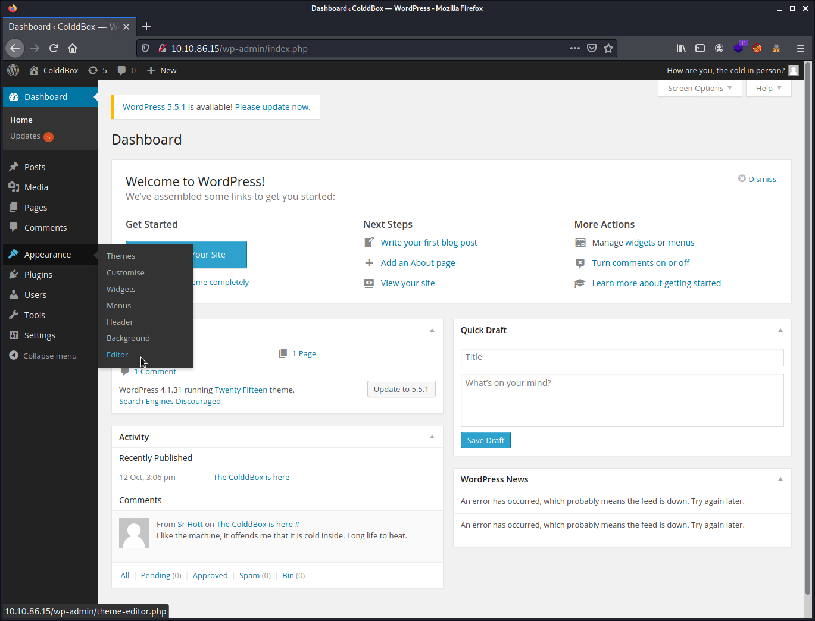This screenshot has width=815, height=621.
Task: Collapse the Quick Draft panel
Action: (780, 330)
